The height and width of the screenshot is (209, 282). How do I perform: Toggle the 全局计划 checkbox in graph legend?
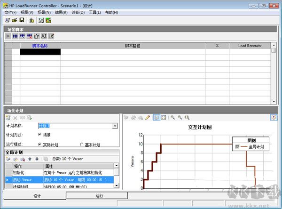237,147
